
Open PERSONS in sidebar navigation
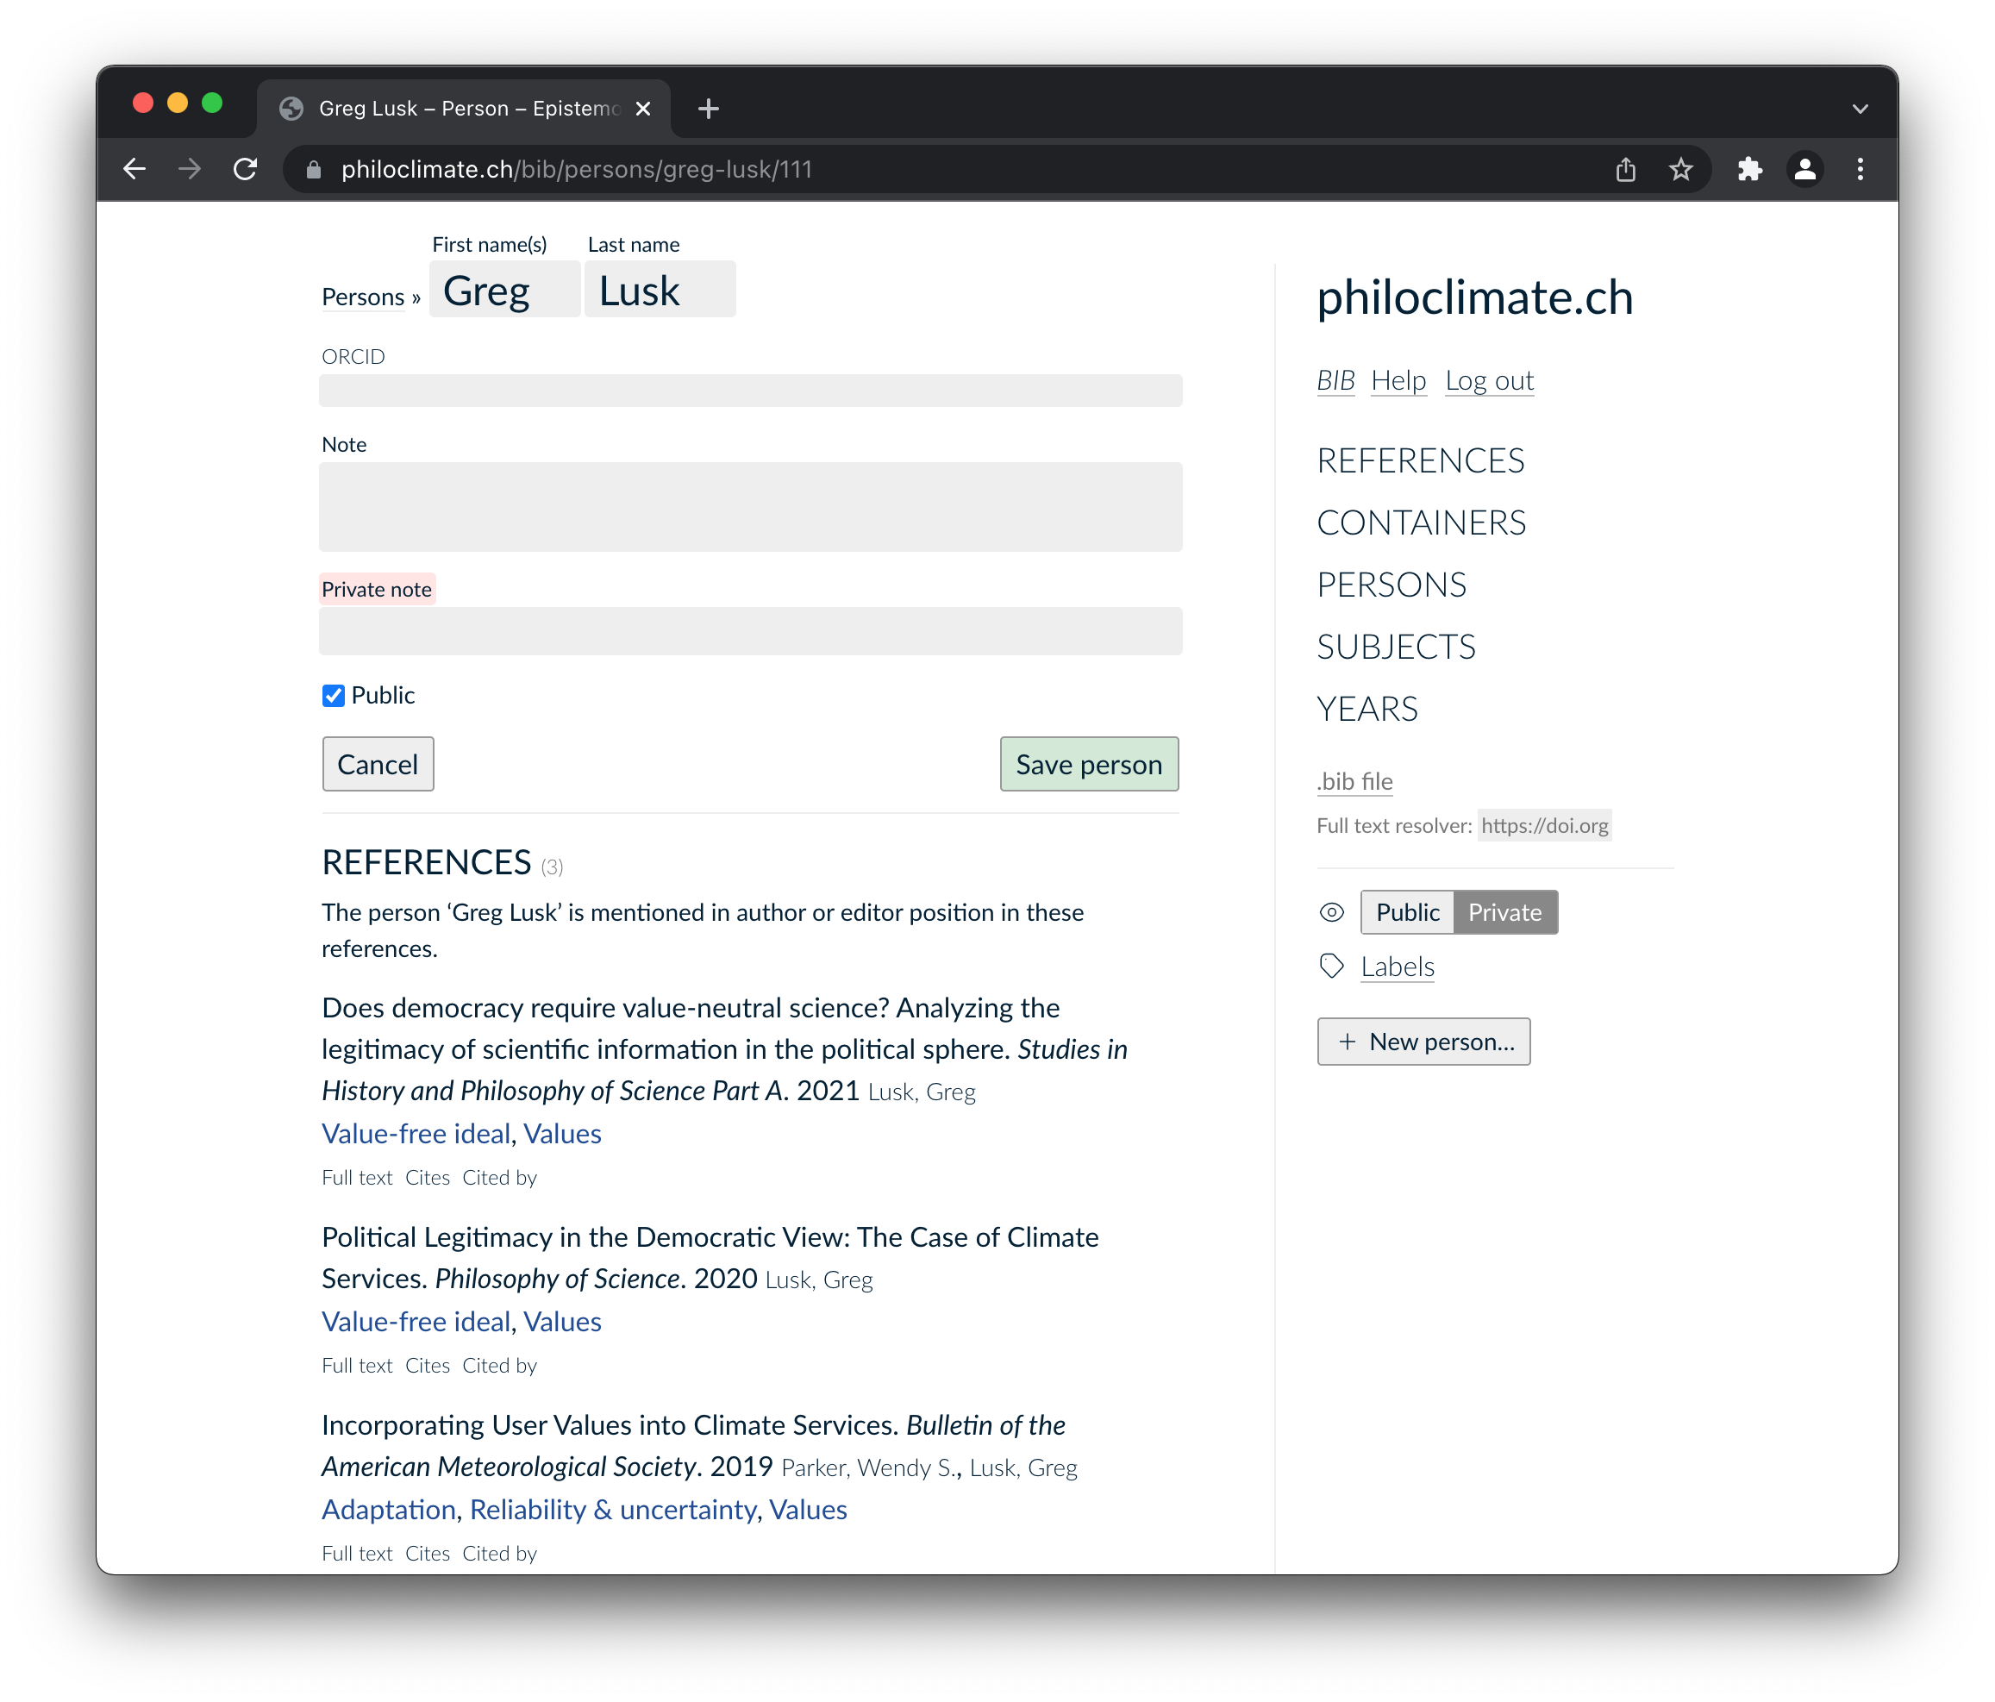pyautogui.click(x=1391, y=585)
